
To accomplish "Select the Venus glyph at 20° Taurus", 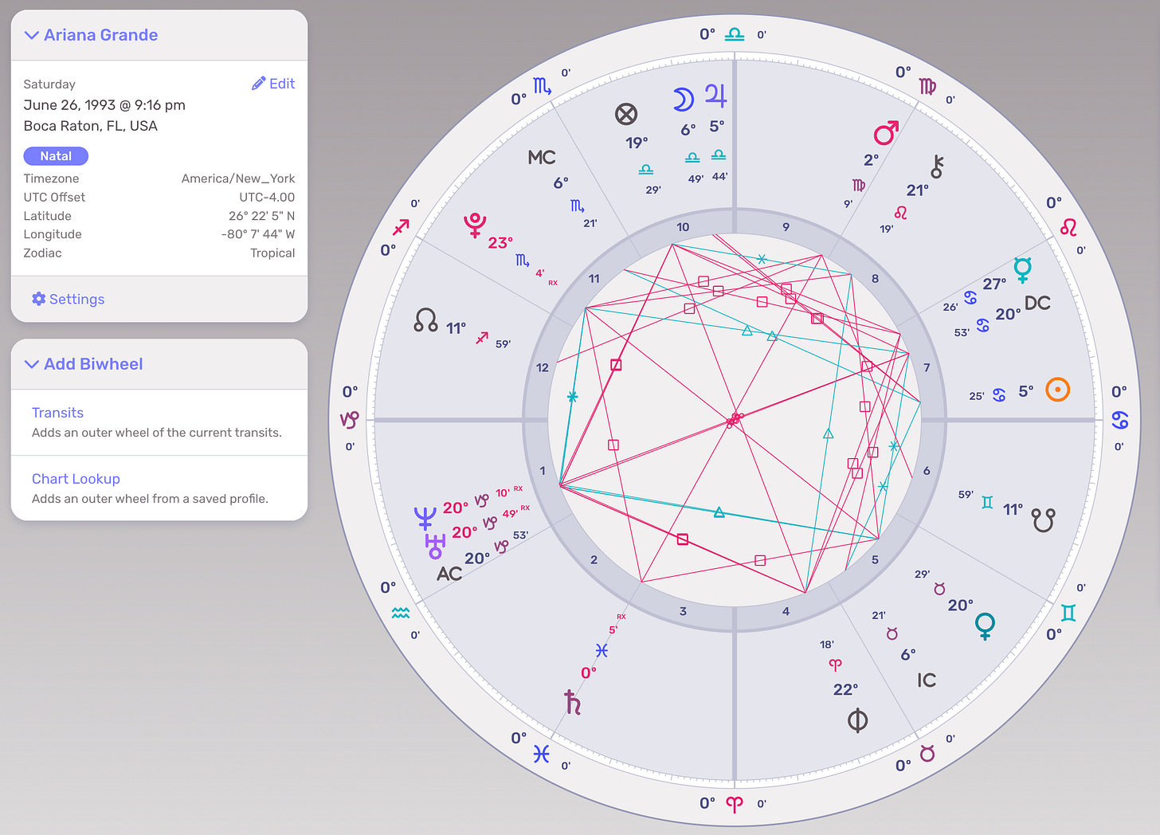I will [986, 626].
